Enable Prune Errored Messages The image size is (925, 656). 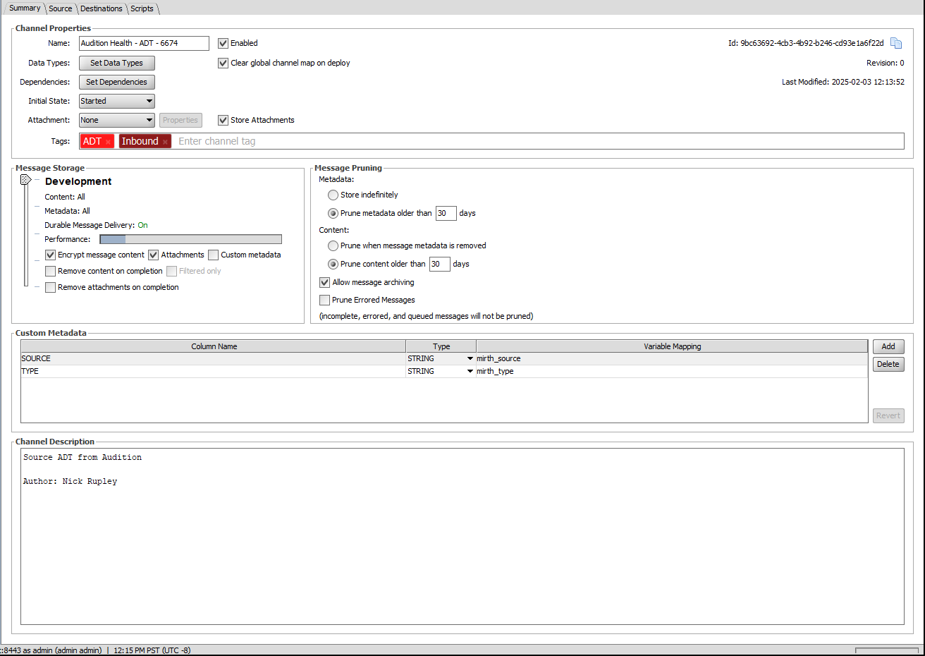(325, 300)
